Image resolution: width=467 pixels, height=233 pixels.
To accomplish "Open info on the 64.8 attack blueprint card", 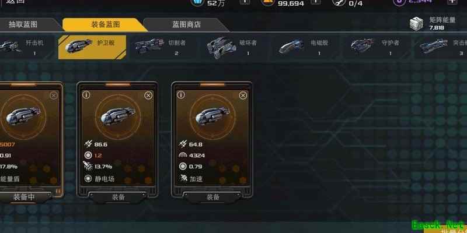I will 181,95.
